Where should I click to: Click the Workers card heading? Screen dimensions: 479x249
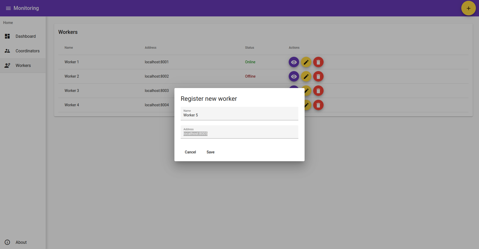click(x=68, y=32)
